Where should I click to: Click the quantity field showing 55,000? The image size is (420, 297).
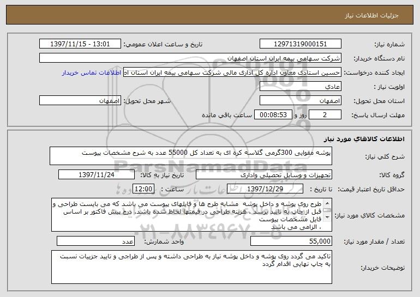pos(291,241)
